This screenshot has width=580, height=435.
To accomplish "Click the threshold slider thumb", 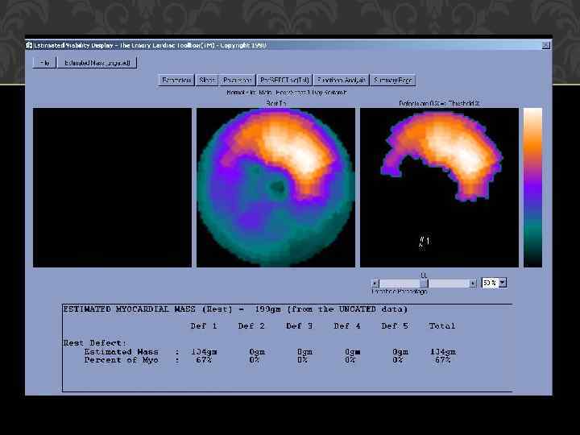I will tap(424, 284).
